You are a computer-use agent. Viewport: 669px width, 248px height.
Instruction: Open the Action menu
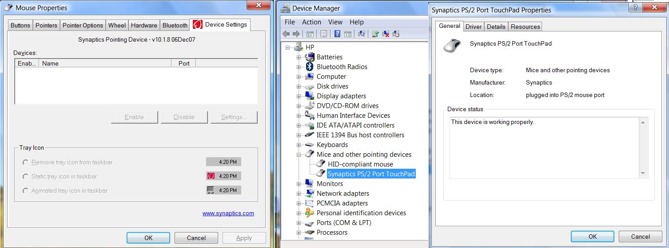(x=311, y=22)
